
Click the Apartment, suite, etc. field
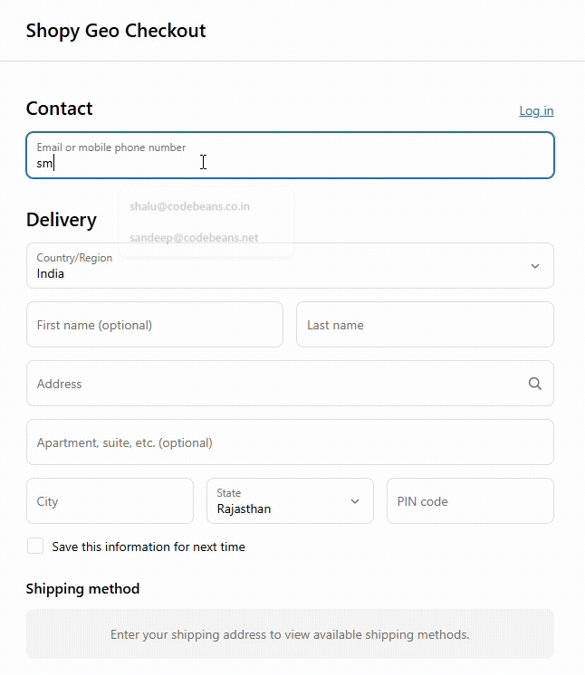pos(290,442)
